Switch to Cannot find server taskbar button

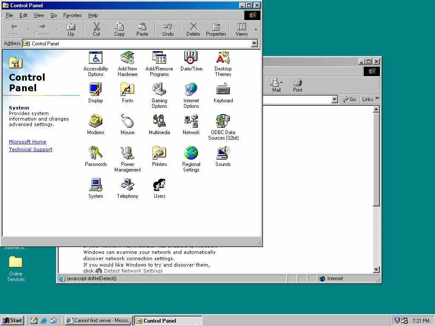click(x=99, y=320)
